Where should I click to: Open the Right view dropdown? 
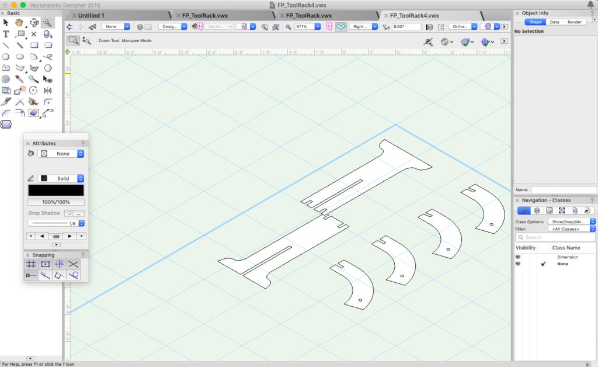pyautogui.click(x=363, y=27)
